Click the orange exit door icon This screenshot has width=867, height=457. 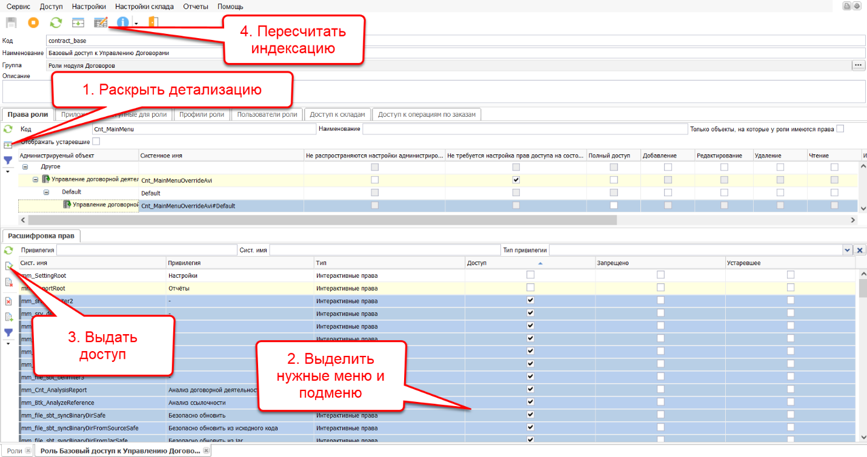coord(153,23)
